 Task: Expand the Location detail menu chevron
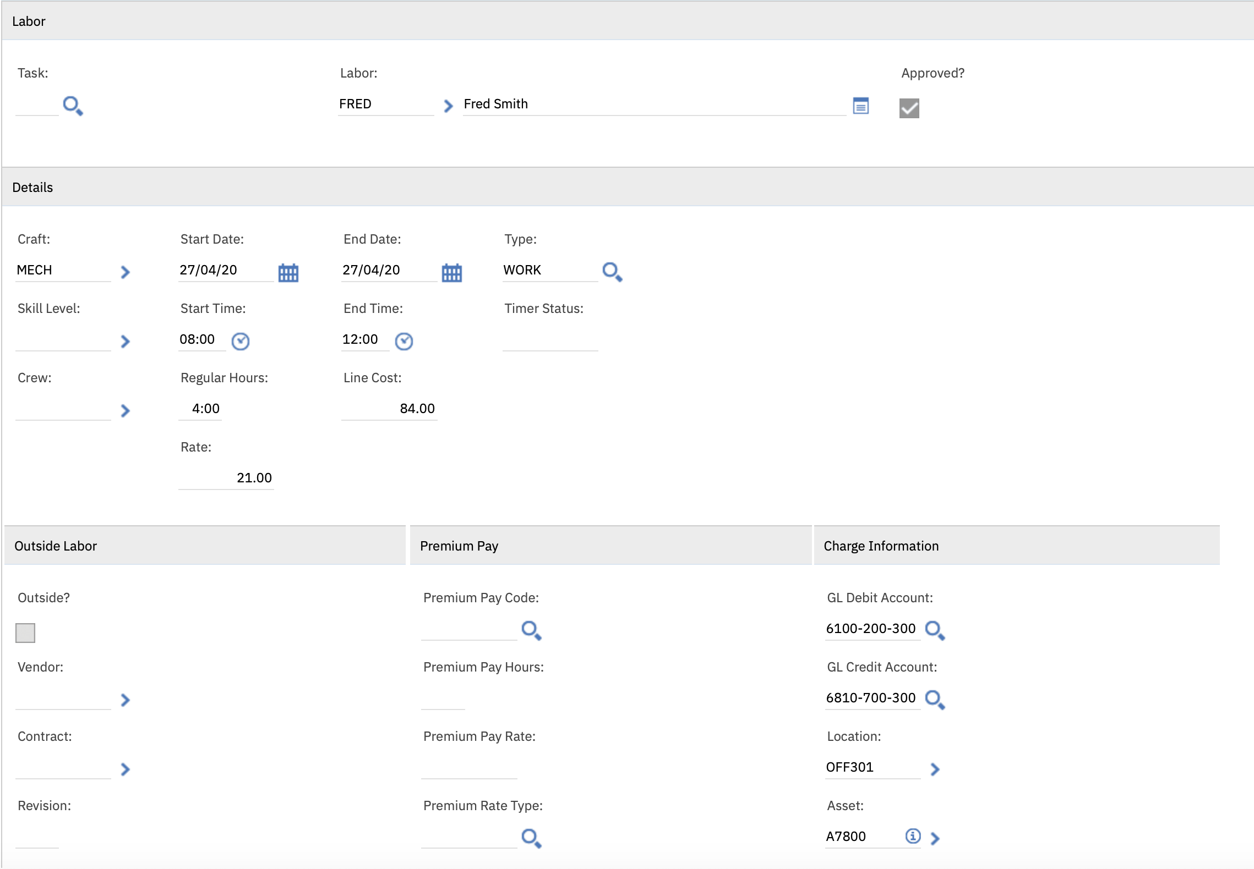tap(935, 769)
